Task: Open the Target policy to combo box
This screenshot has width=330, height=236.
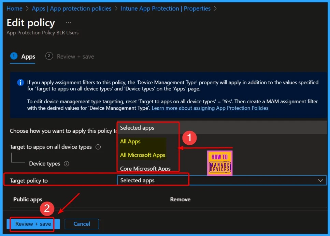Action: (222, 180)
